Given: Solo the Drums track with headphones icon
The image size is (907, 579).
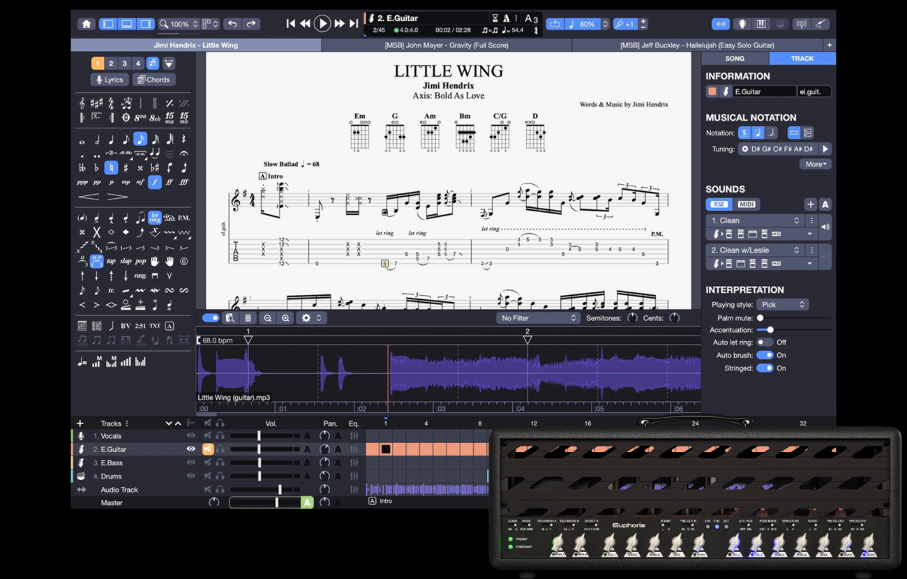Looking at the screenshot, I should pos(220,476).
